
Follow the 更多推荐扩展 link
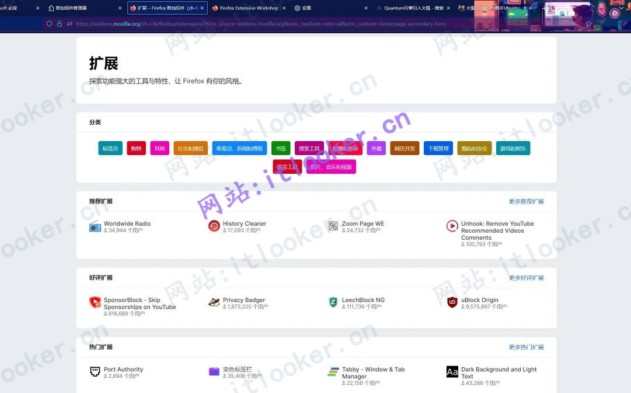[526, 201]
